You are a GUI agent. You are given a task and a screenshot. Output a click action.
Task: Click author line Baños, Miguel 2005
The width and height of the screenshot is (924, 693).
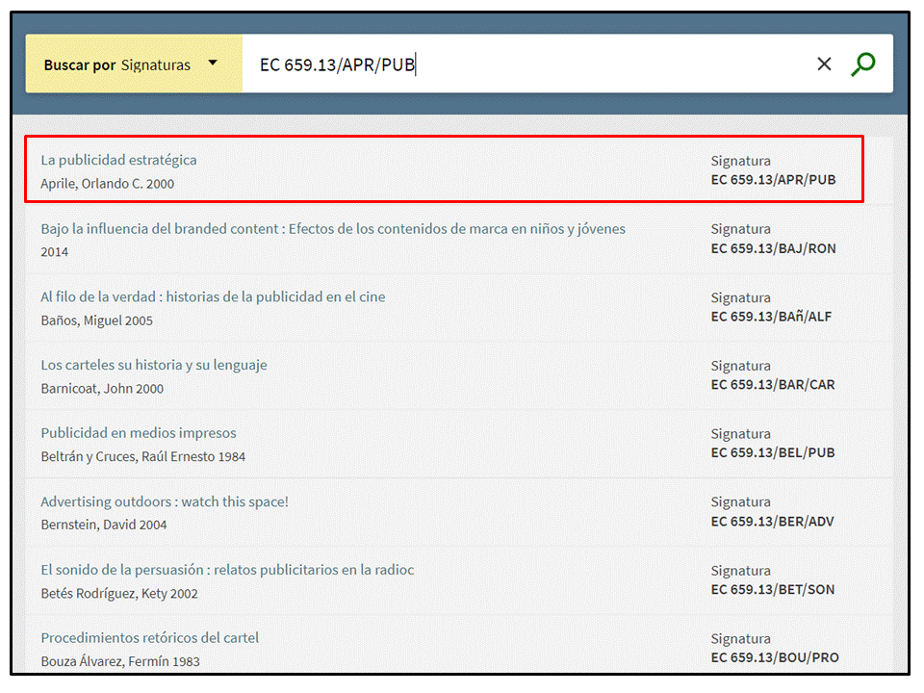tap(96, 321)
